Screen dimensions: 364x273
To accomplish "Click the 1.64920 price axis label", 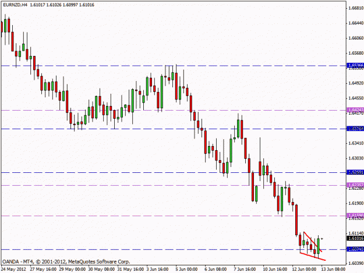I will click(x=356, y=83).
